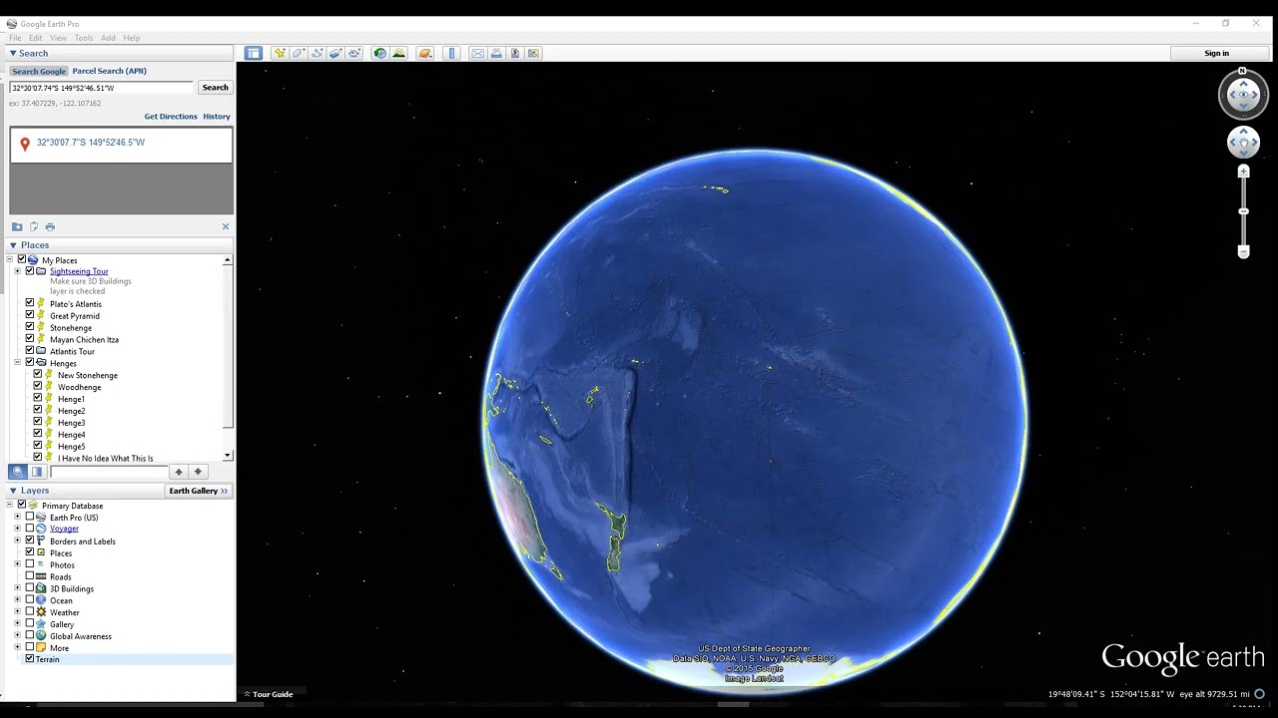
Task: Show historical imagery clock icon
Action: pyautogui.click(x=380, y=53)
